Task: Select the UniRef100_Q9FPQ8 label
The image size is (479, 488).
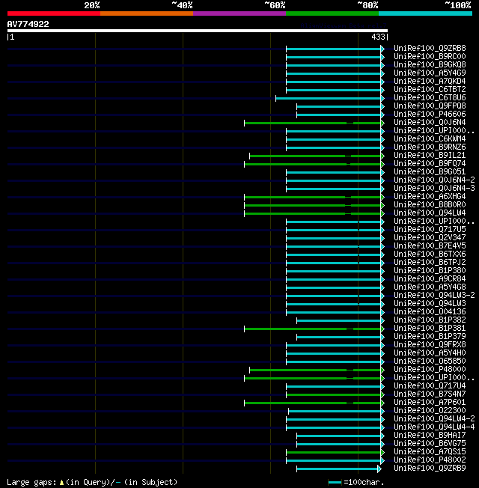Action: click(x=430, y=106)
